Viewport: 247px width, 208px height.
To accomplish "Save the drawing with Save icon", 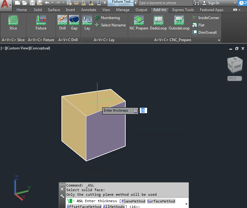I will click(32, 3).
